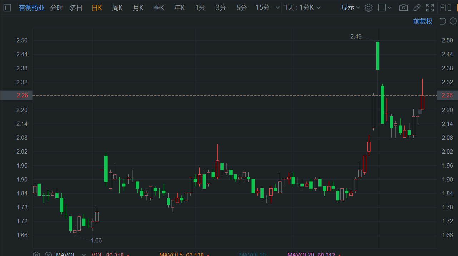Remove the MAVOL indicator with X icon
The image size is (458, 256).
click(48, 254)
